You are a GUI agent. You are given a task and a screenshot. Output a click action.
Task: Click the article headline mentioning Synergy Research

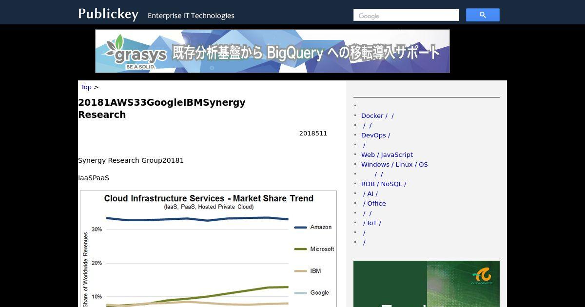click(x=162, y=109)
